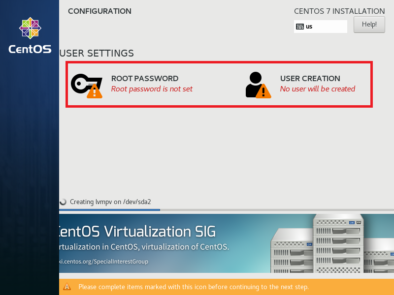Click the spinner beside the progress text
Image resolution: width=394 pixels, height=295 pixels.
[64, 202]
